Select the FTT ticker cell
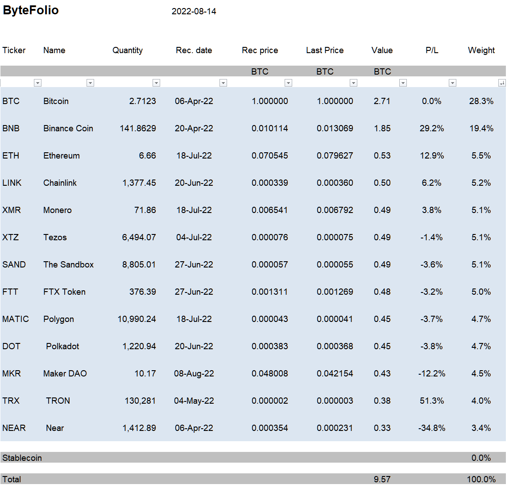The height and width of the screenshot is (493, 509). [x=10, y=292]
